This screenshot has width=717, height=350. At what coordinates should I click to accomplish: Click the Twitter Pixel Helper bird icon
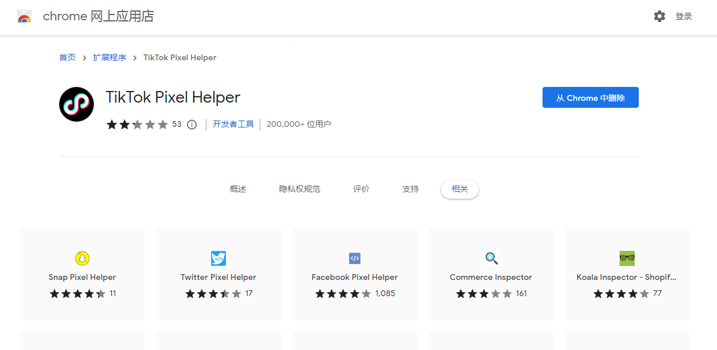[x=219, y=258]
